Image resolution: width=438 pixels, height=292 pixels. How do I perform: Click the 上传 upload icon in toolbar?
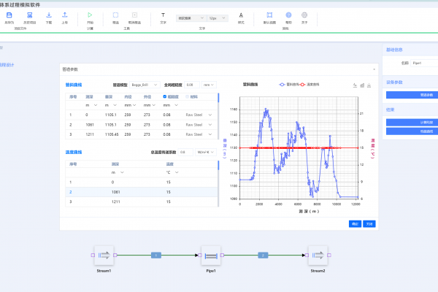click(65, 15)
